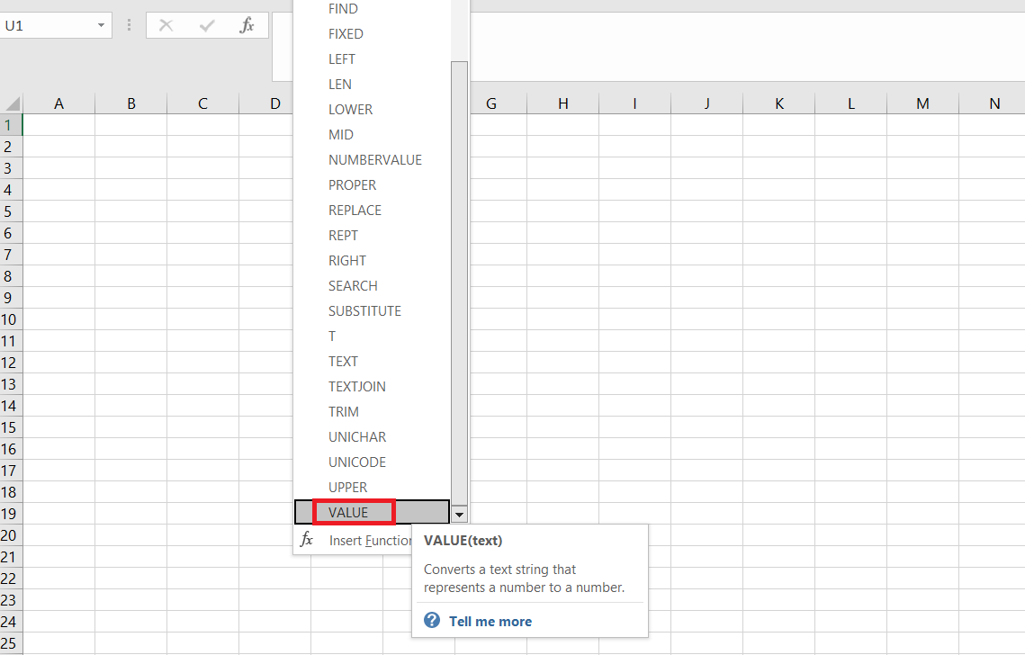Click the Tell me more link
This screenshot has width=1025, height=655.
(x=490, y=621)
